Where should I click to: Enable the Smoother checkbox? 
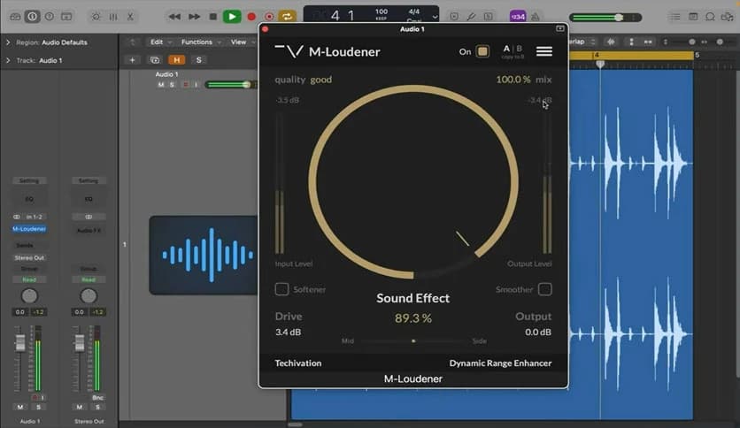(545, 289)
